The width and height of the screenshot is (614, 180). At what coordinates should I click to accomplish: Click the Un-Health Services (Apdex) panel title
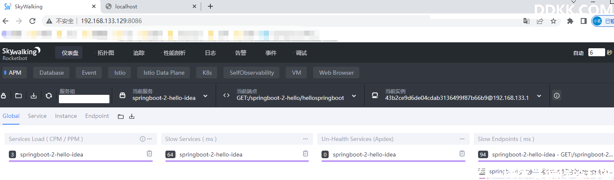[358, 139]
